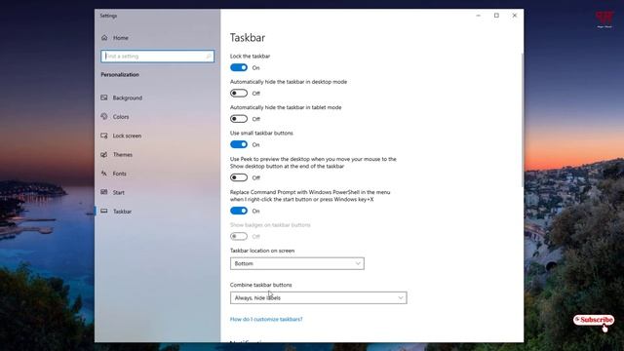
Task: Enable Peek to preview the desktop
Action: point(239,177)
